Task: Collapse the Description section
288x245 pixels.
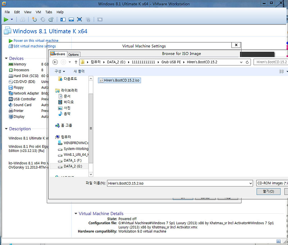Action: (x=6, y=129)
